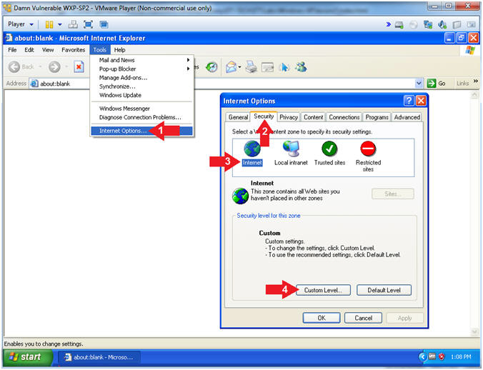Viewport: 483px width, 370px height.
Task: Click the VMware send Ctrl+Alt+Del icon
Action: pyautogui.click(x=73, y=24)
